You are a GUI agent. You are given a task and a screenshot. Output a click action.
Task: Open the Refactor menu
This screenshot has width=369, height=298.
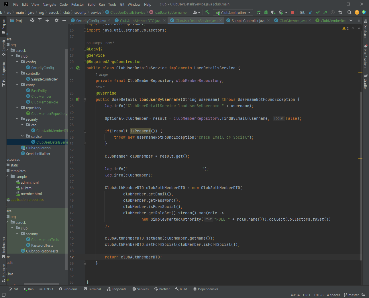[77, 4]
